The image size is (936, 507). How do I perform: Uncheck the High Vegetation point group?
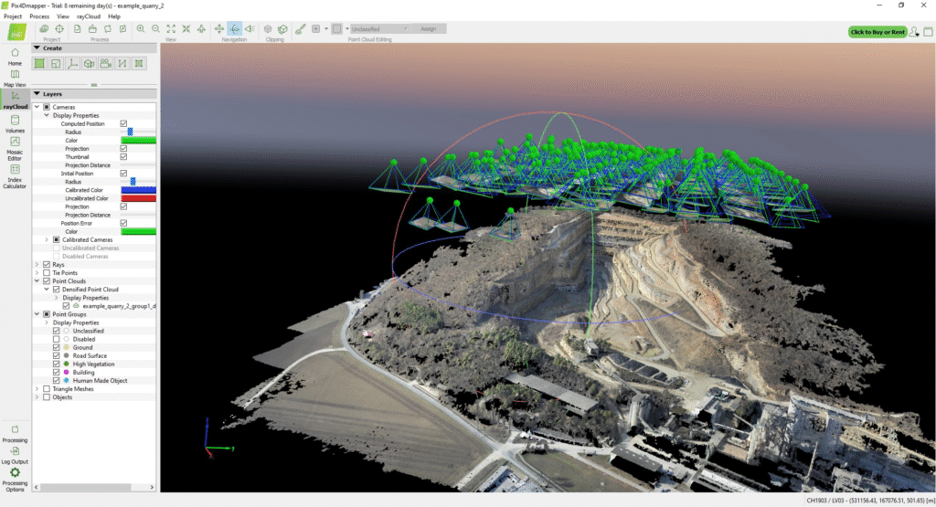tap(57, 364)
